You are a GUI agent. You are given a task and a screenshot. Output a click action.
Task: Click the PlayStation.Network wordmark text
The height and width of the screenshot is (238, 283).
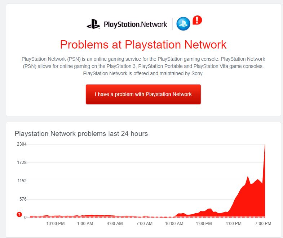pos(135,24)
